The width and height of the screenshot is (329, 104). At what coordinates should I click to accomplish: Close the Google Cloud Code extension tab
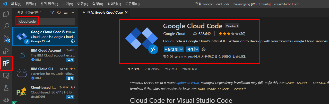pyautogui.click(x=126, y=12)
